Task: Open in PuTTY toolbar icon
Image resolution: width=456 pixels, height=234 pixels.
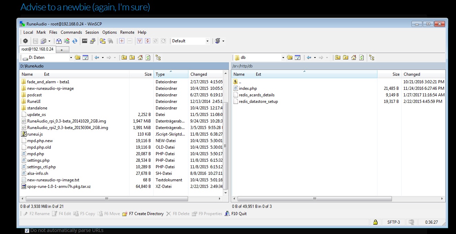Action: [x=93, y=41]
